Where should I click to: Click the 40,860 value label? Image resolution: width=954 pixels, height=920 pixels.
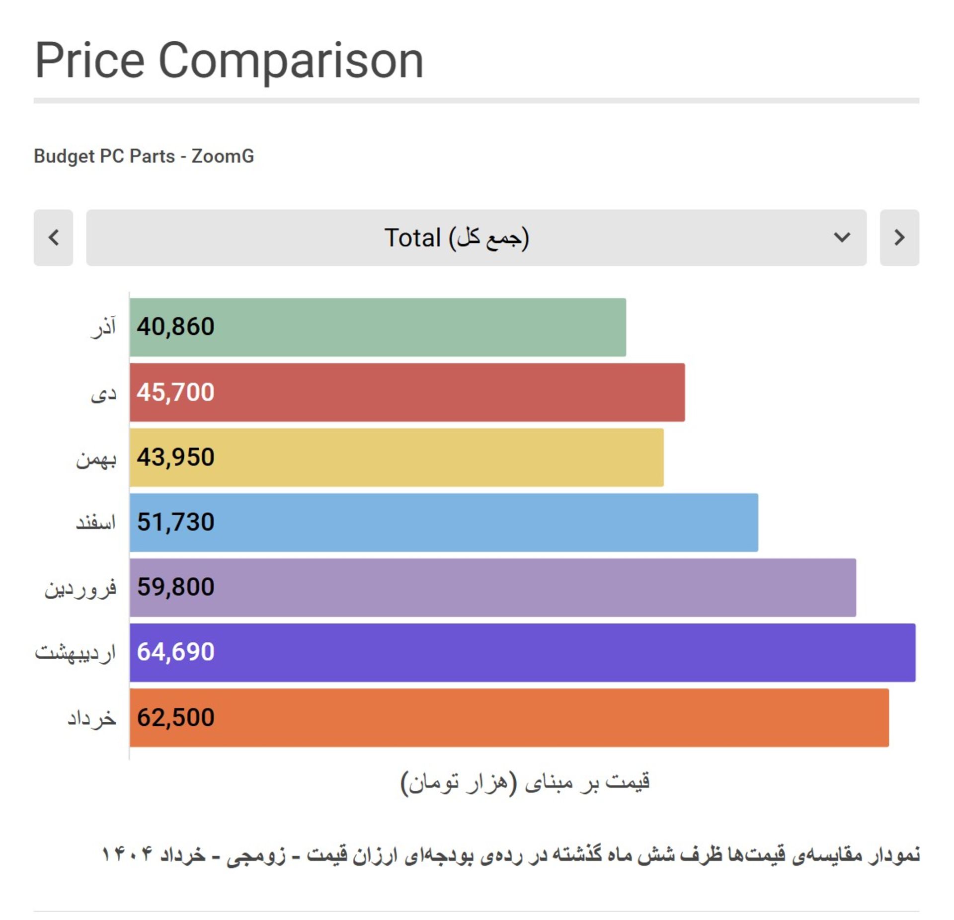(x=176, y=327)
